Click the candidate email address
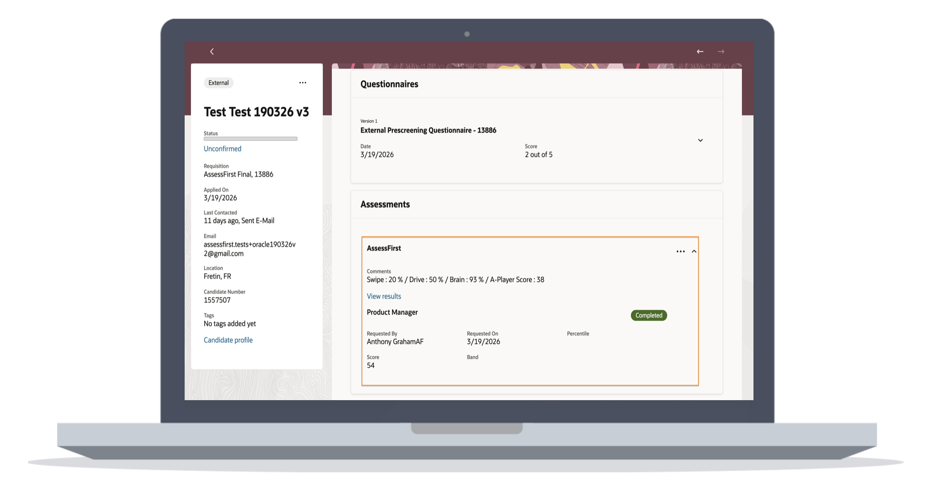 tap(249, 249)
